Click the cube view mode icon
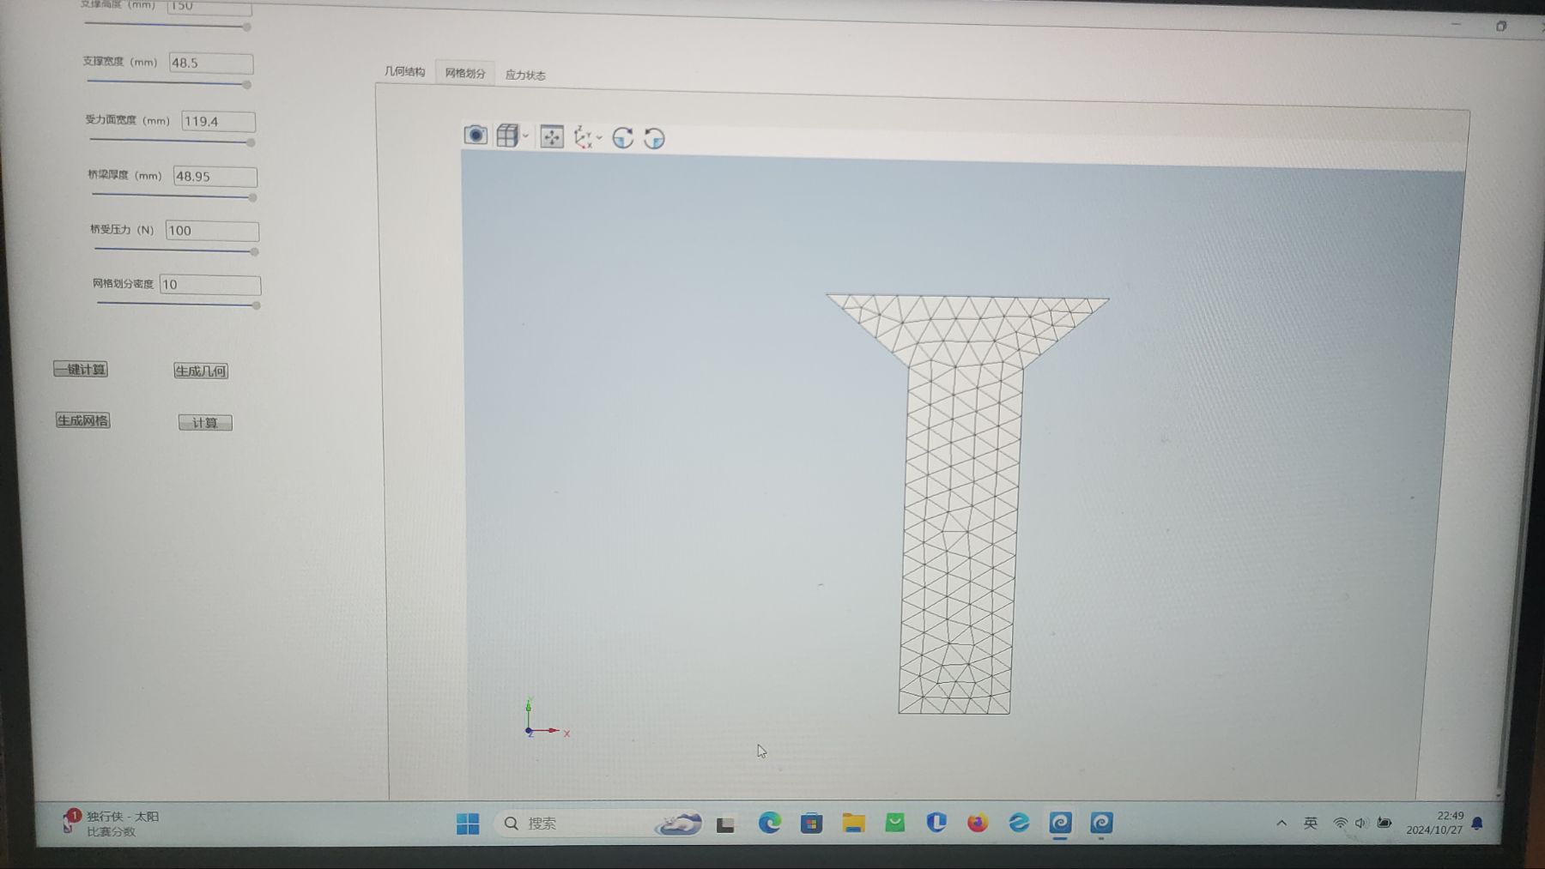This screenshot has height=869, width=1545. 507,136
